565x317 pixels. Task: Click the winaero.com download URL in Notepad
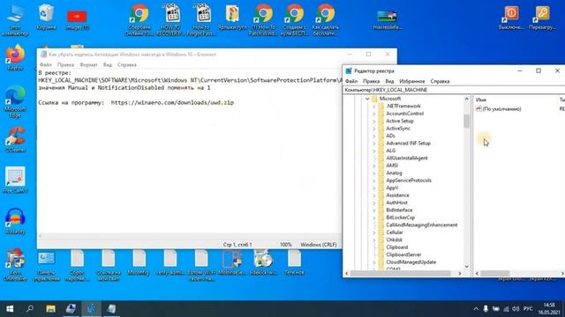pyautogui.click(x=172, y=103)
